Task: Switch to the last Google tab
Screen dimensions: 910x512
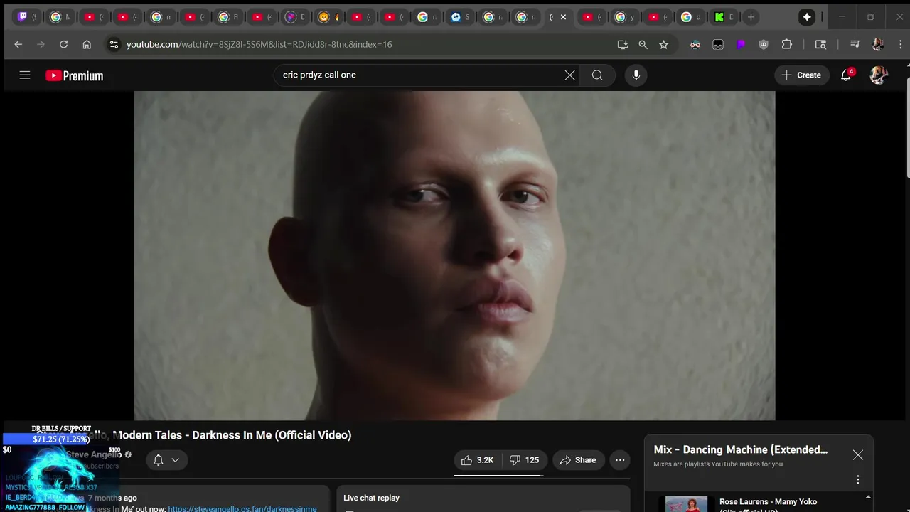Action: point(691,17)
